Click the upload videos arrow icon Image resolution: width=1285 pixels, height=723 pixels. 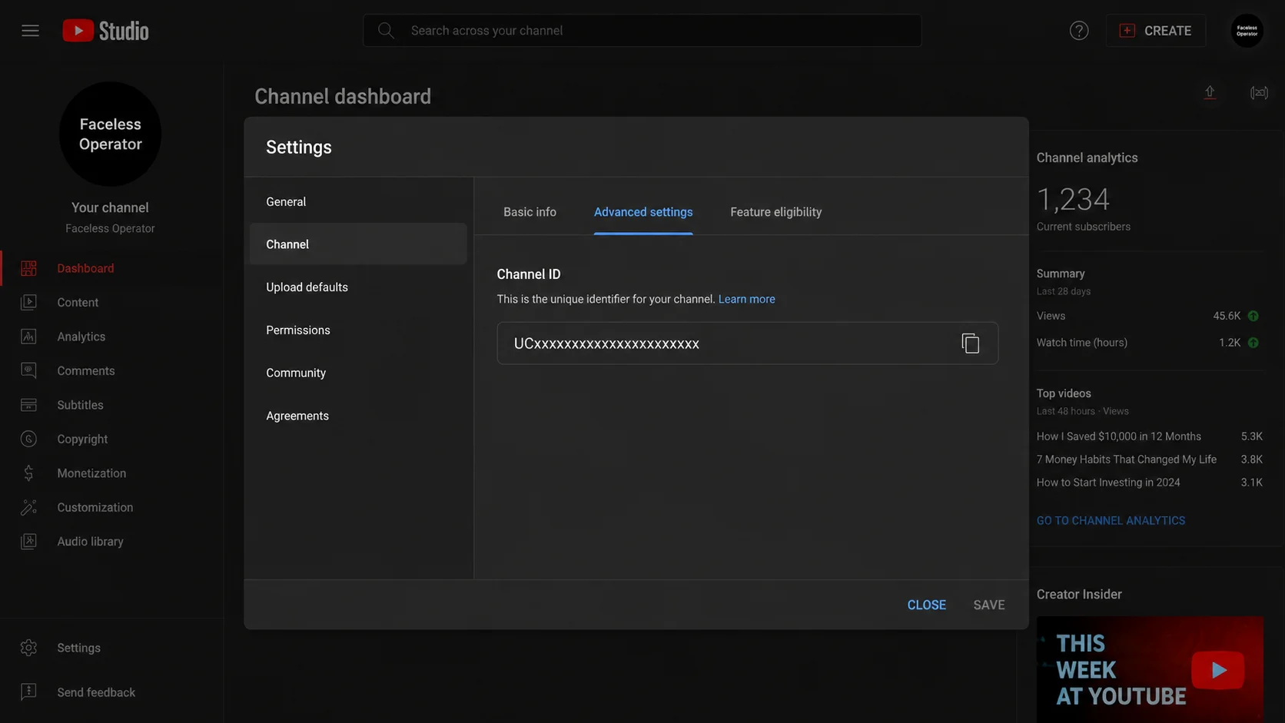(1210, 93)
